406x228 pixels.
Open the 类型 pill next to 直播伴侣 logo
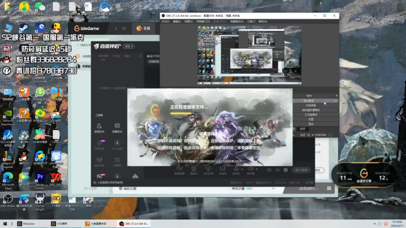tap(129, 46)
